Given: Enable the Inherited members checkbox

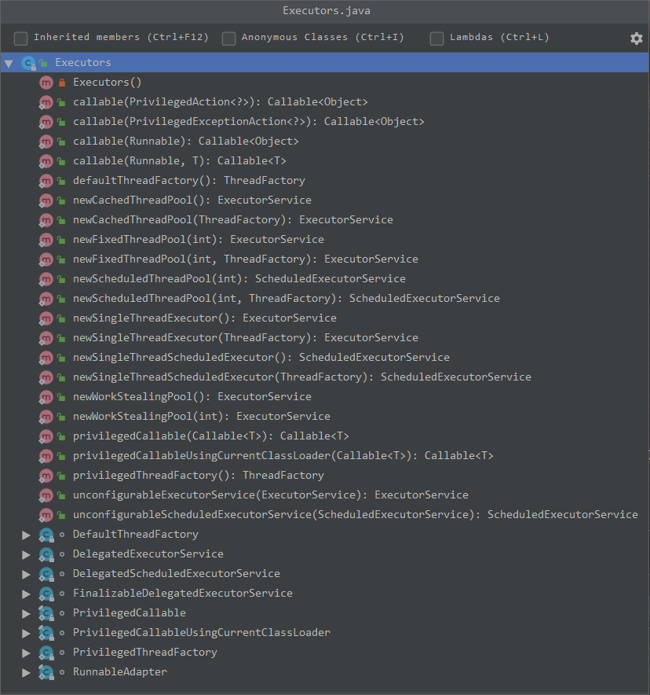Looking at the screenshot, I should tap(21, 38).
